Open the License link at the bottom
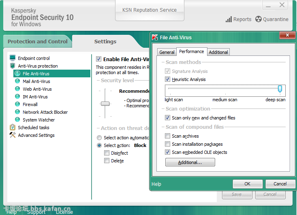 coord(64,212)
